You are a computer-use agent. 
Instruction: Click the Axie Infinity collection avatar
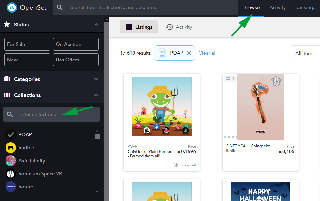[x=11, y=161]
